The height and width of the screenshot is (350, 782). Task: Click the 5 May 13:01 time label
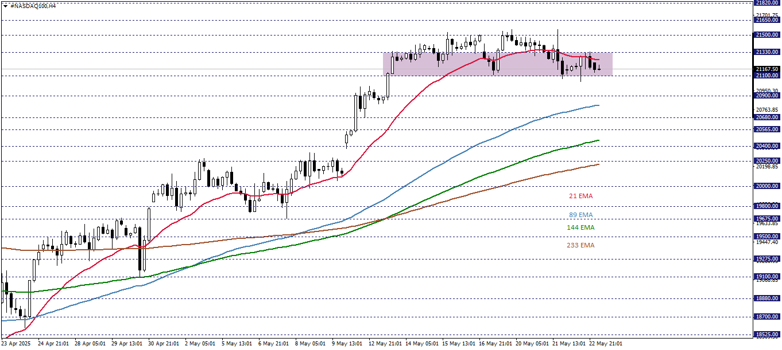click(x=237, y=344)
